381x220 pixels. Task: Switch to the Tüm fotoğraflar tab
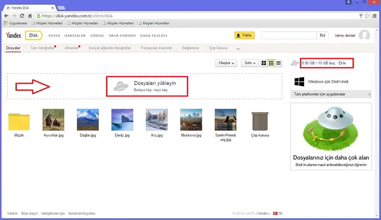click(x=42, y=48)
